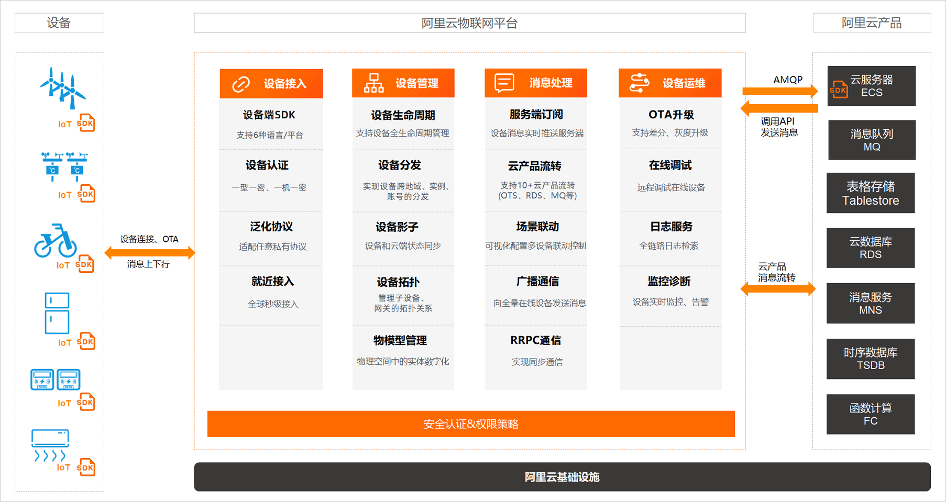Click the SDK icon under air conditioner
The width and height of the screenshot is (946, 502).
pos(86,467)
